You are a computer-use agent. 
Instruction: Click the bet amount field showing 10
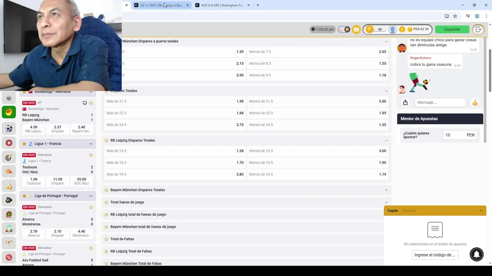(x=460, y=135)
